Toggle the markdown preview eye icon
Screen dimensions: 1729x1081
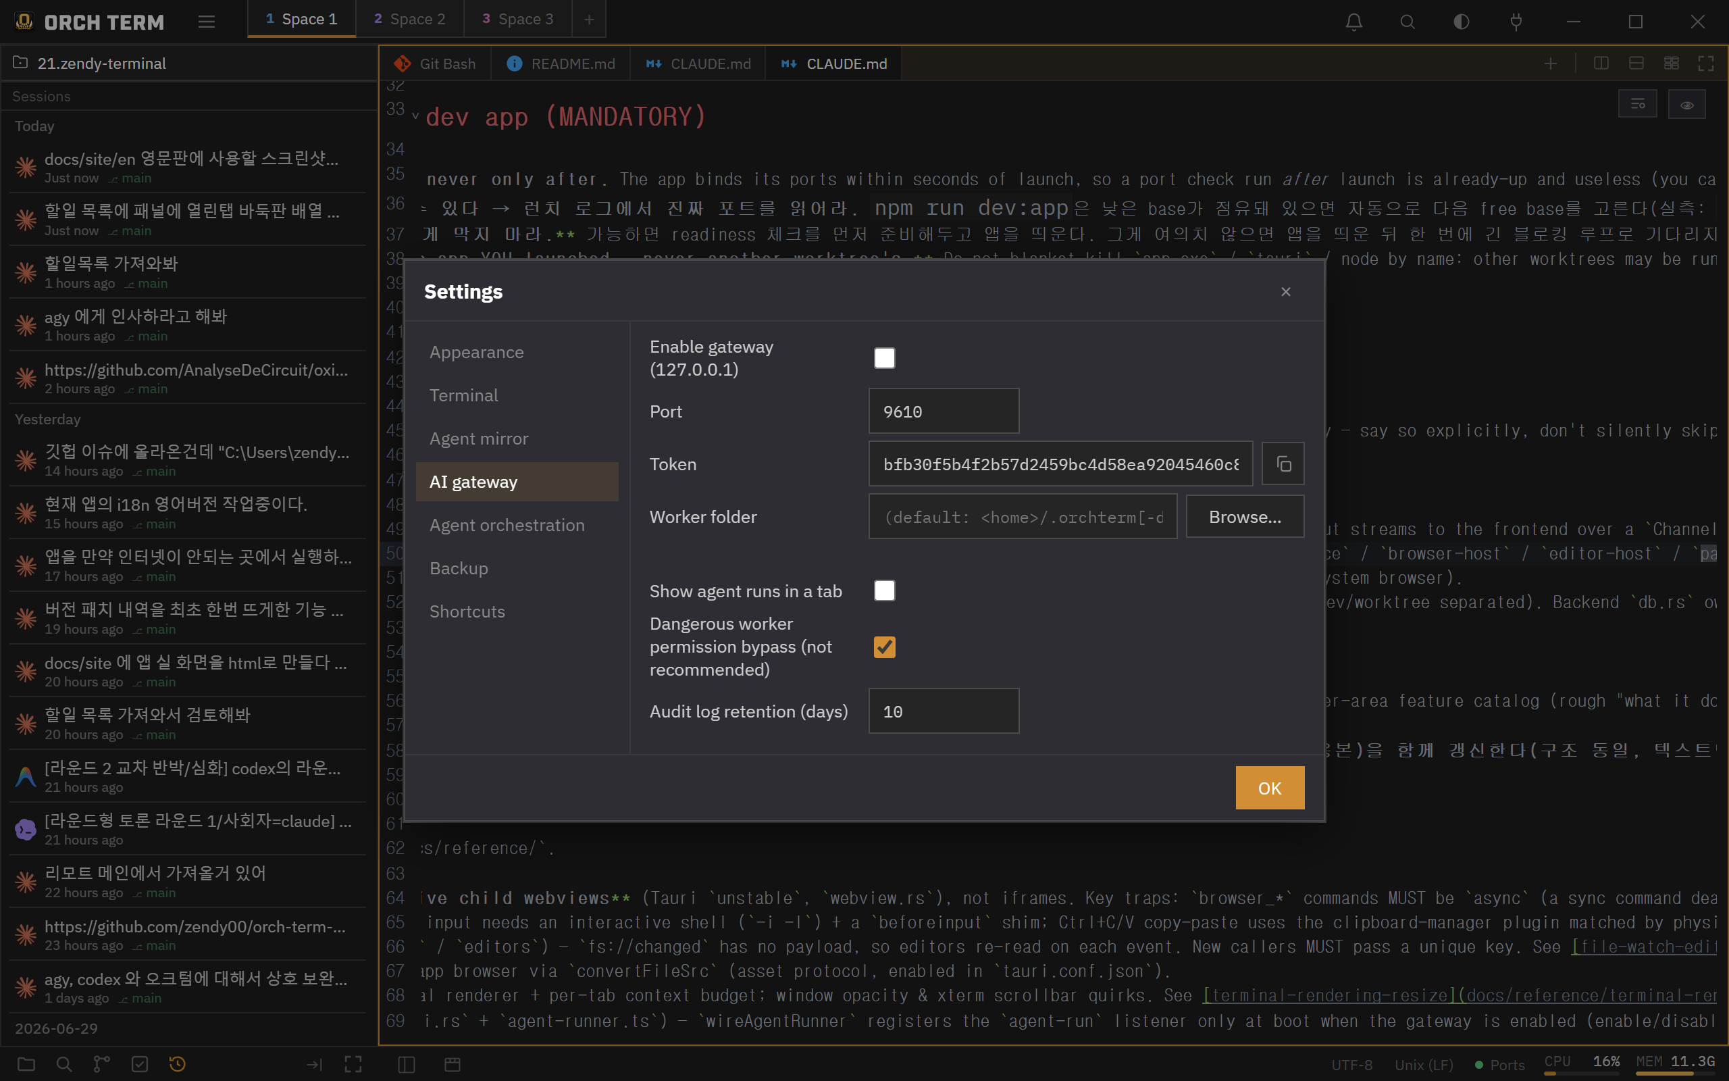click(x=1687, y=104)
